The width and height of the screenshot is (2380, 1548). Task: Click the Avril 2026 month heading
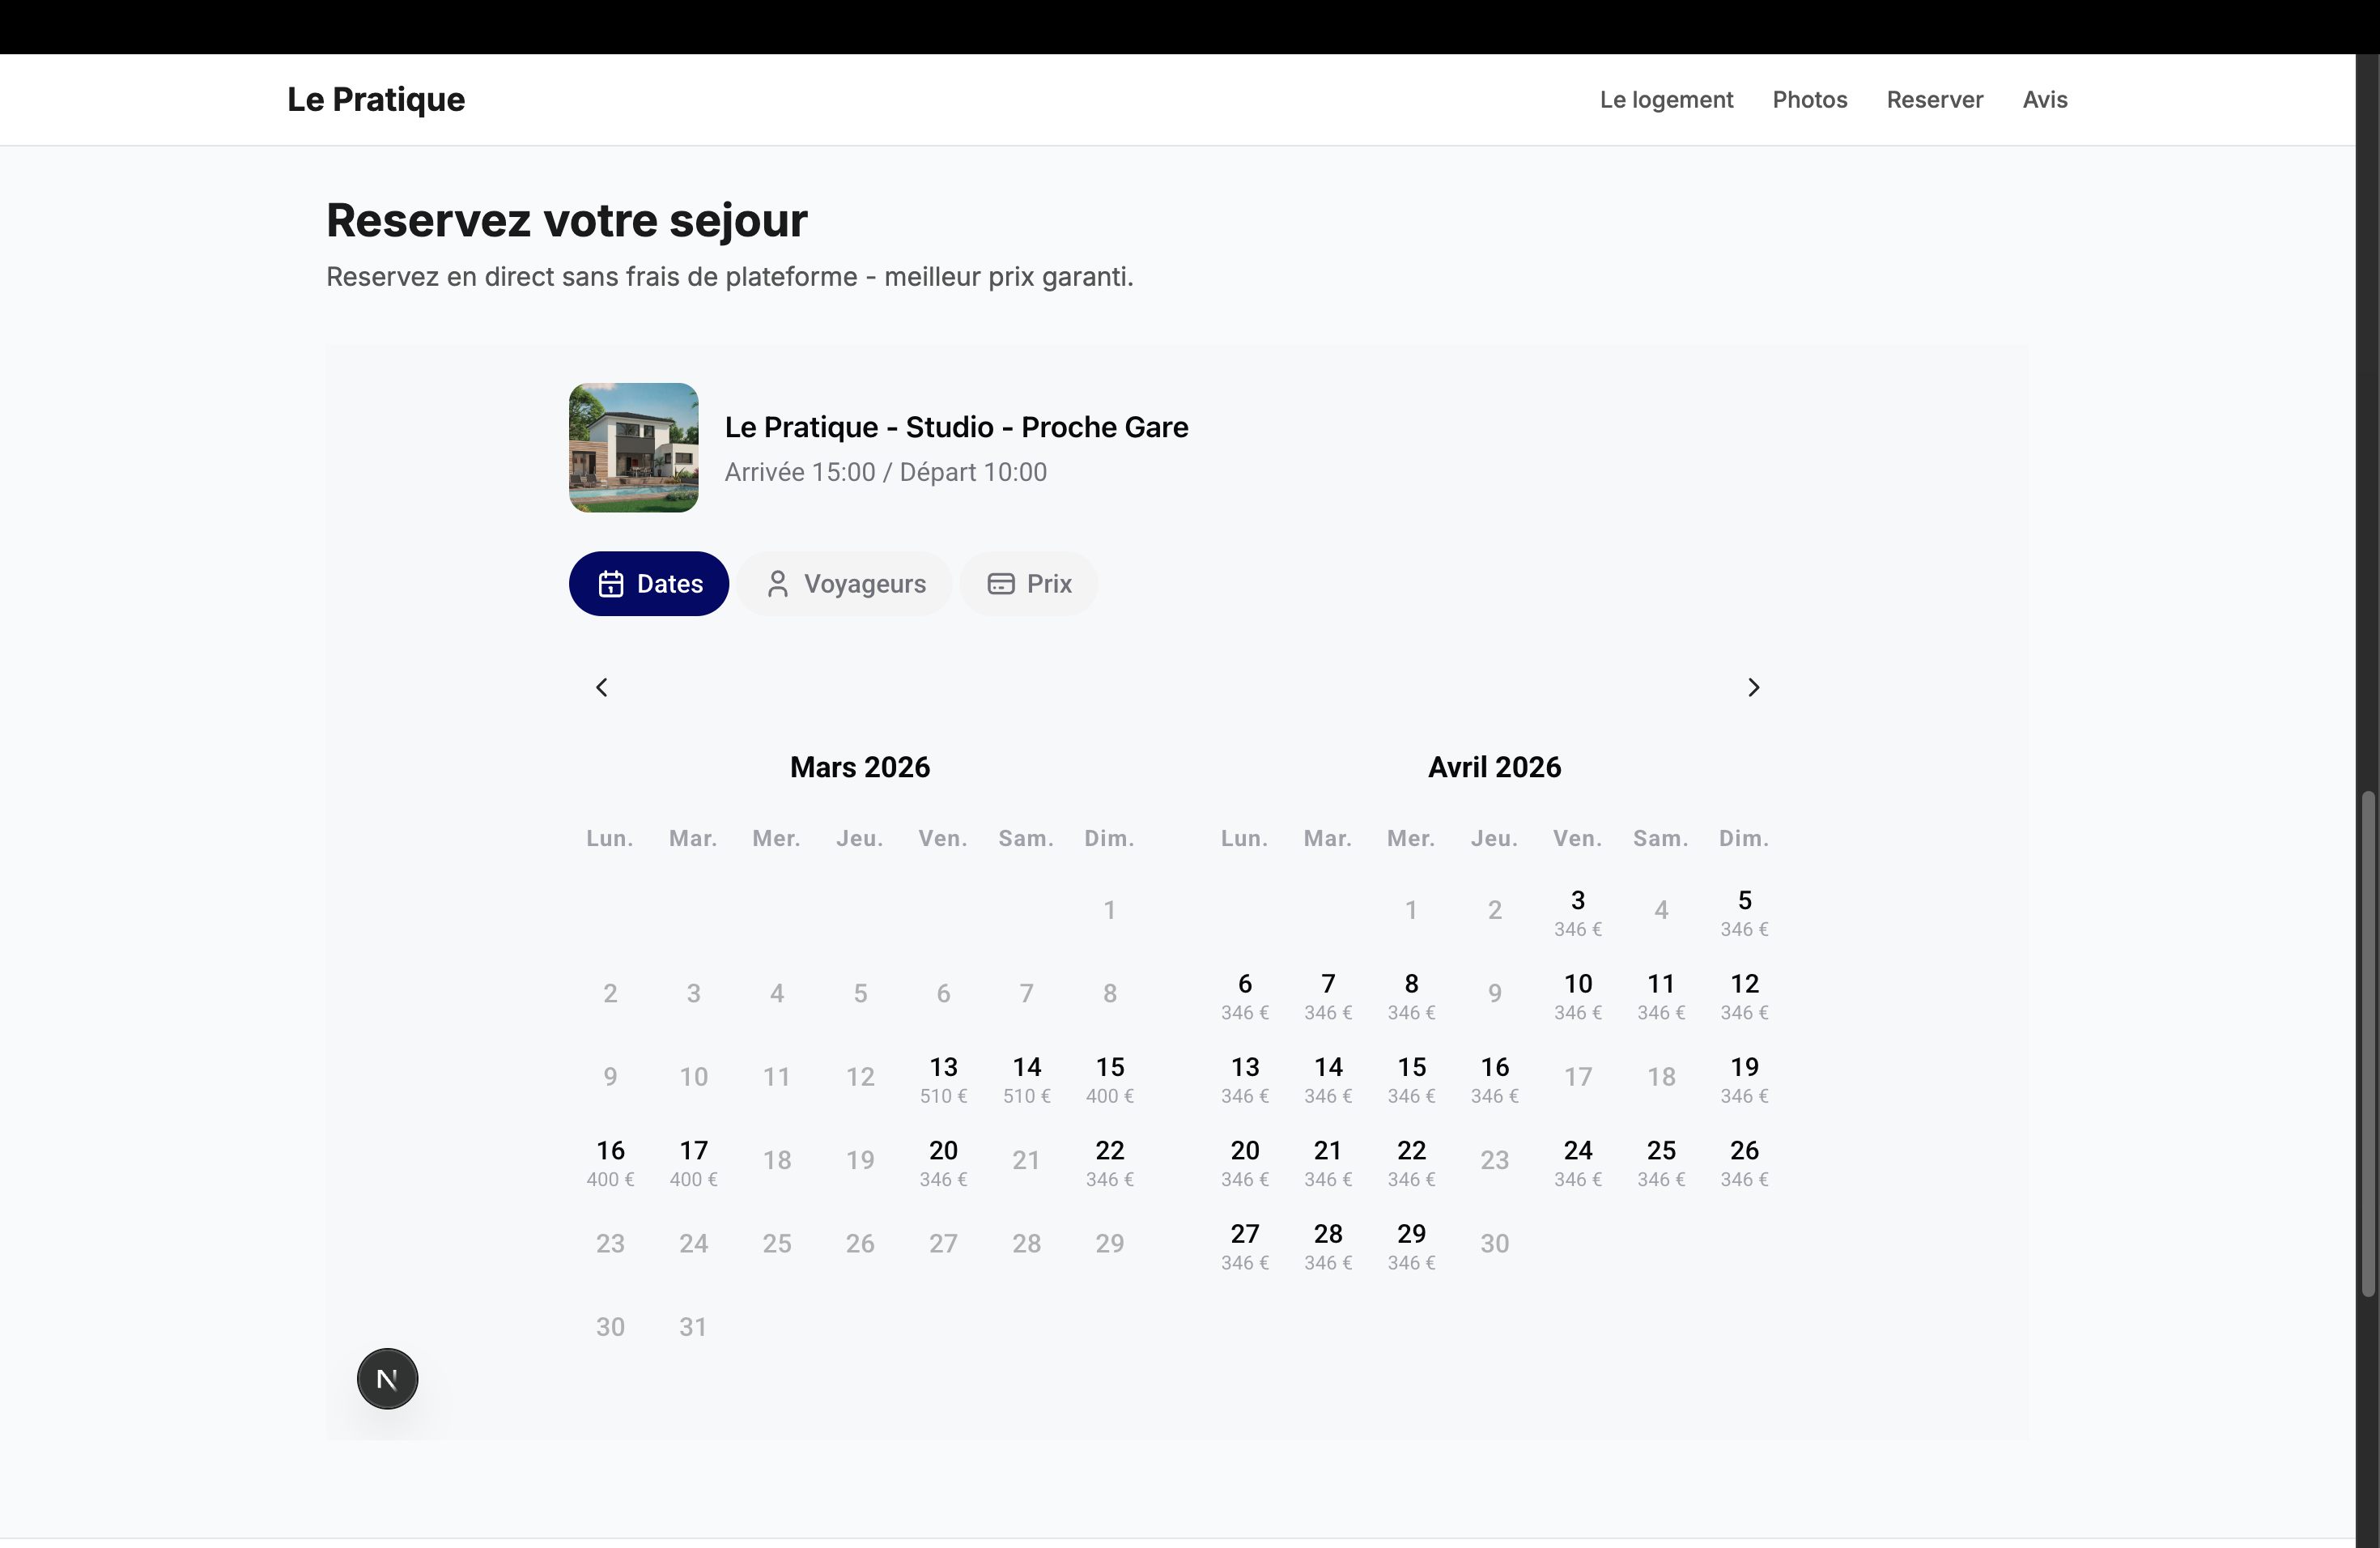pyautogui.click(x=1494, y=767)
